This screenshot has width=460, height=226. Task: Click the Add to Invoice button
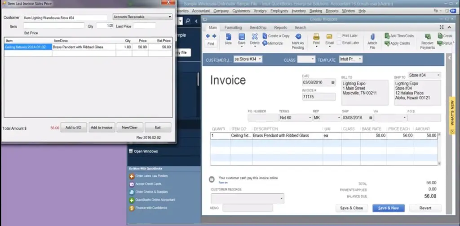[102, 128]
